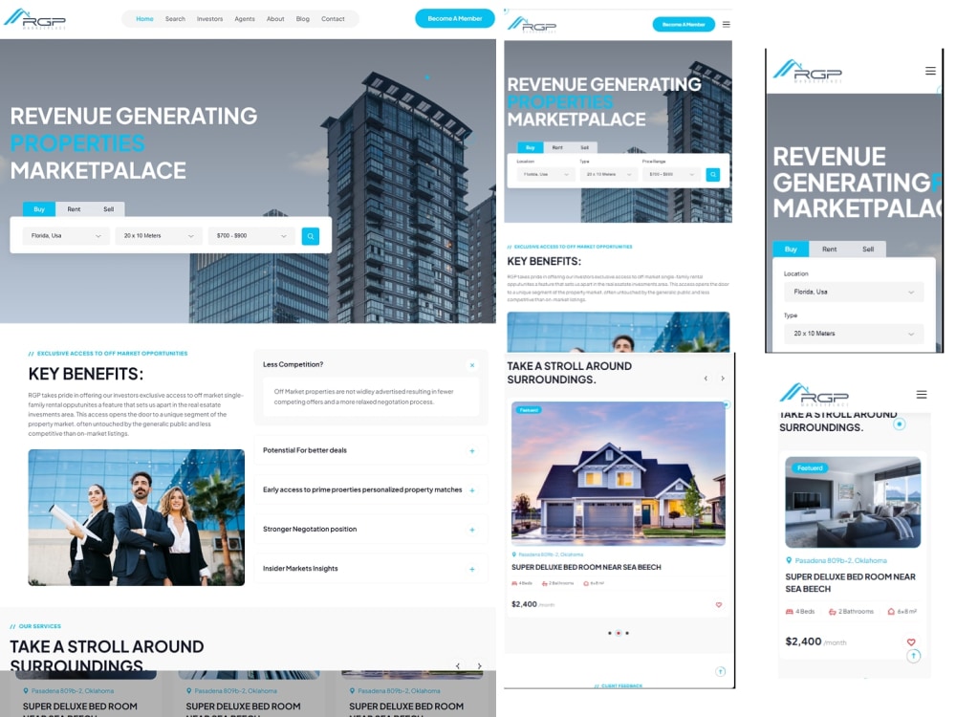
Task: Favorite the tablet property with heart icon
Action: pos(719,605)
